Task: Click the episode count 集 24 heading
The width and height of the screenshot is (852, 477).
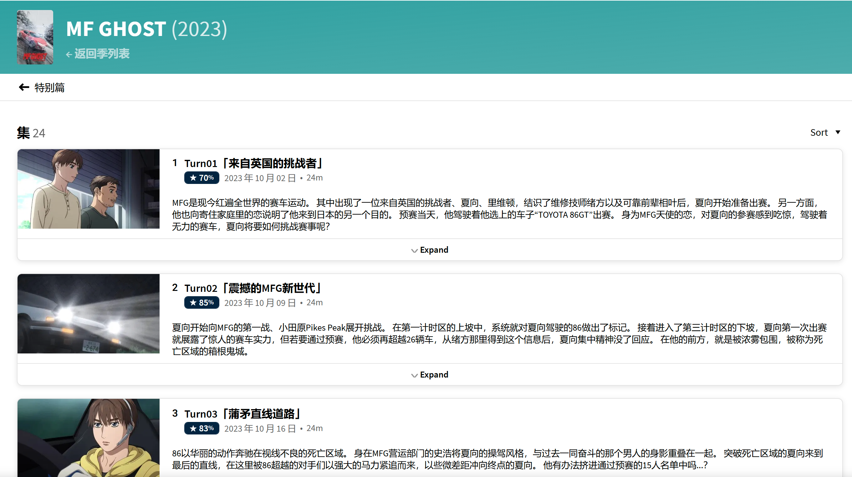Action: 31,133
